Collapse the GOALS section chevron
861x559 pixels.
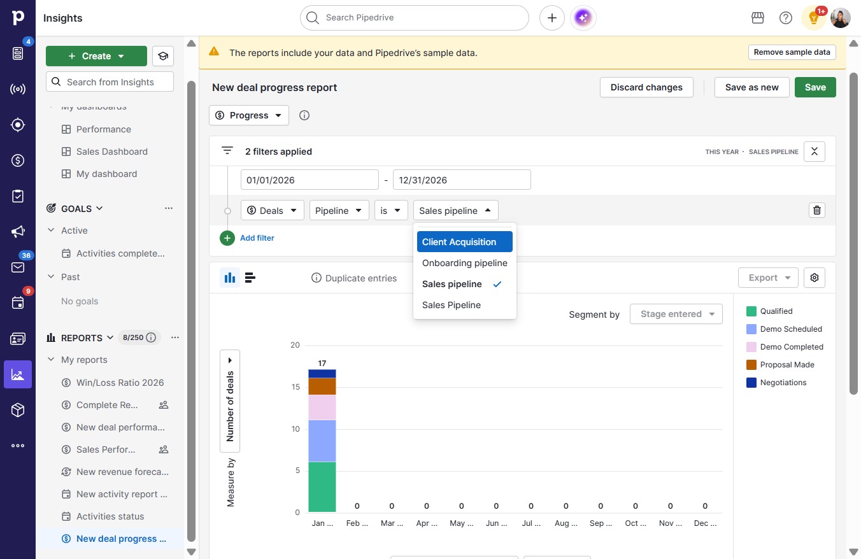pyautogui.click(x=99, y=208)
